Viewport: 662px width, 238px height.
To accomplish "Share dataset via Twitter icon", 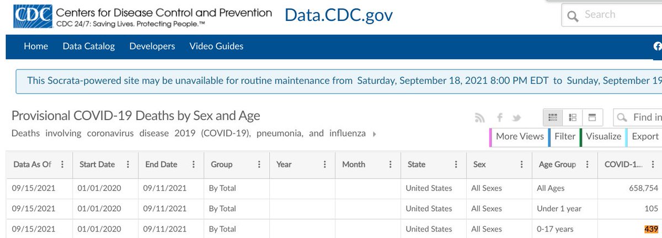I will [517, 117].
